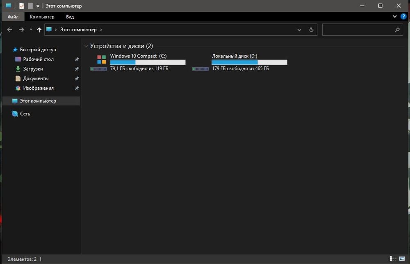Click the Локальный диск (D:) label
This screenshot has height=264, width=410.
[235, 56]
